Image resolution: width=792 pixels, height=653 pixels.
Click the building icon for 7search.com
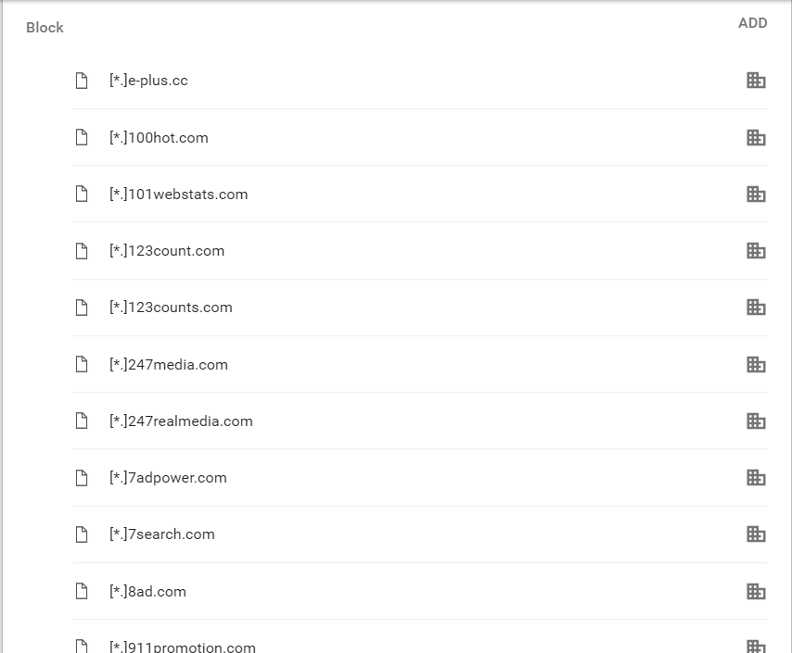pyautogui.click(x=756, y=534)
